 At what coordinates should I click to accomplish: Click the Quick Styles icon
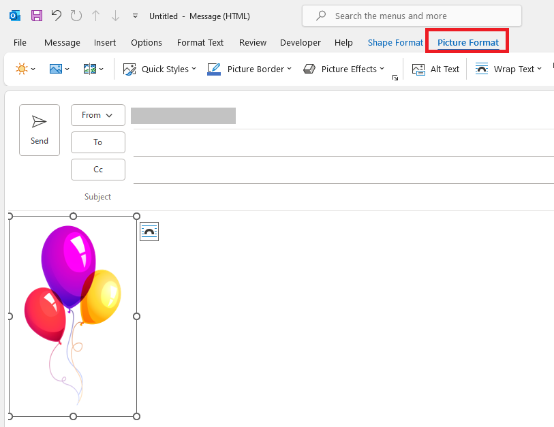click(129, 69)
